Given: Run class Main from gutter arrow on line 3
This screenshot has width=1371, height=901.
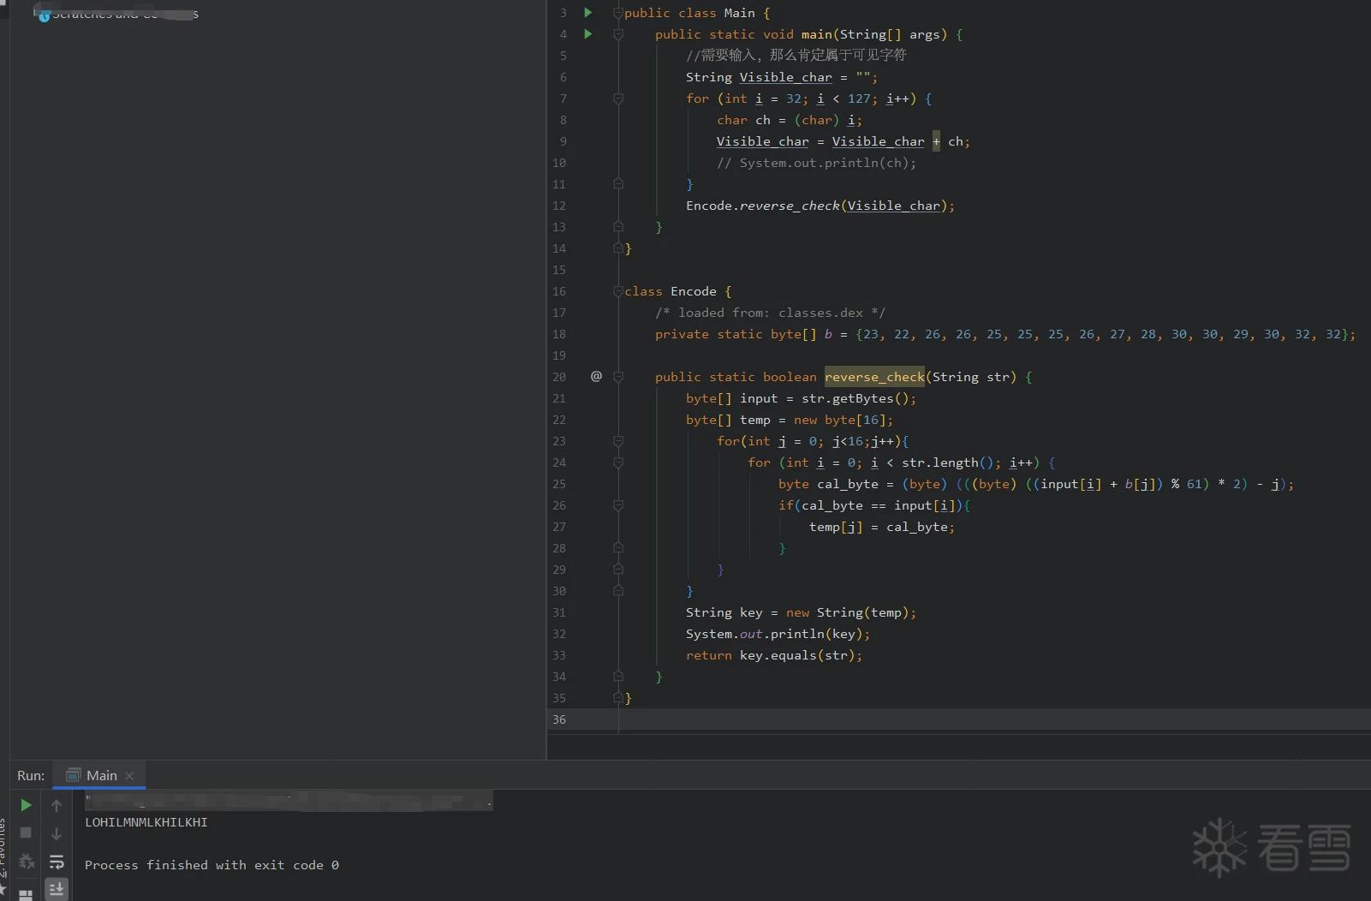Looking at the screenshot, I should pyautogui.click(x=588, y=12).
